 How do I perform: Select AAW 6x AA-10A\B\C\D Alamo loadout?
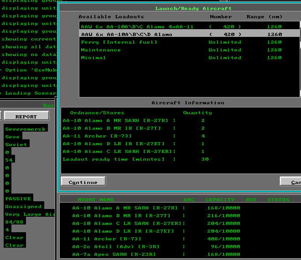point(189,34)
